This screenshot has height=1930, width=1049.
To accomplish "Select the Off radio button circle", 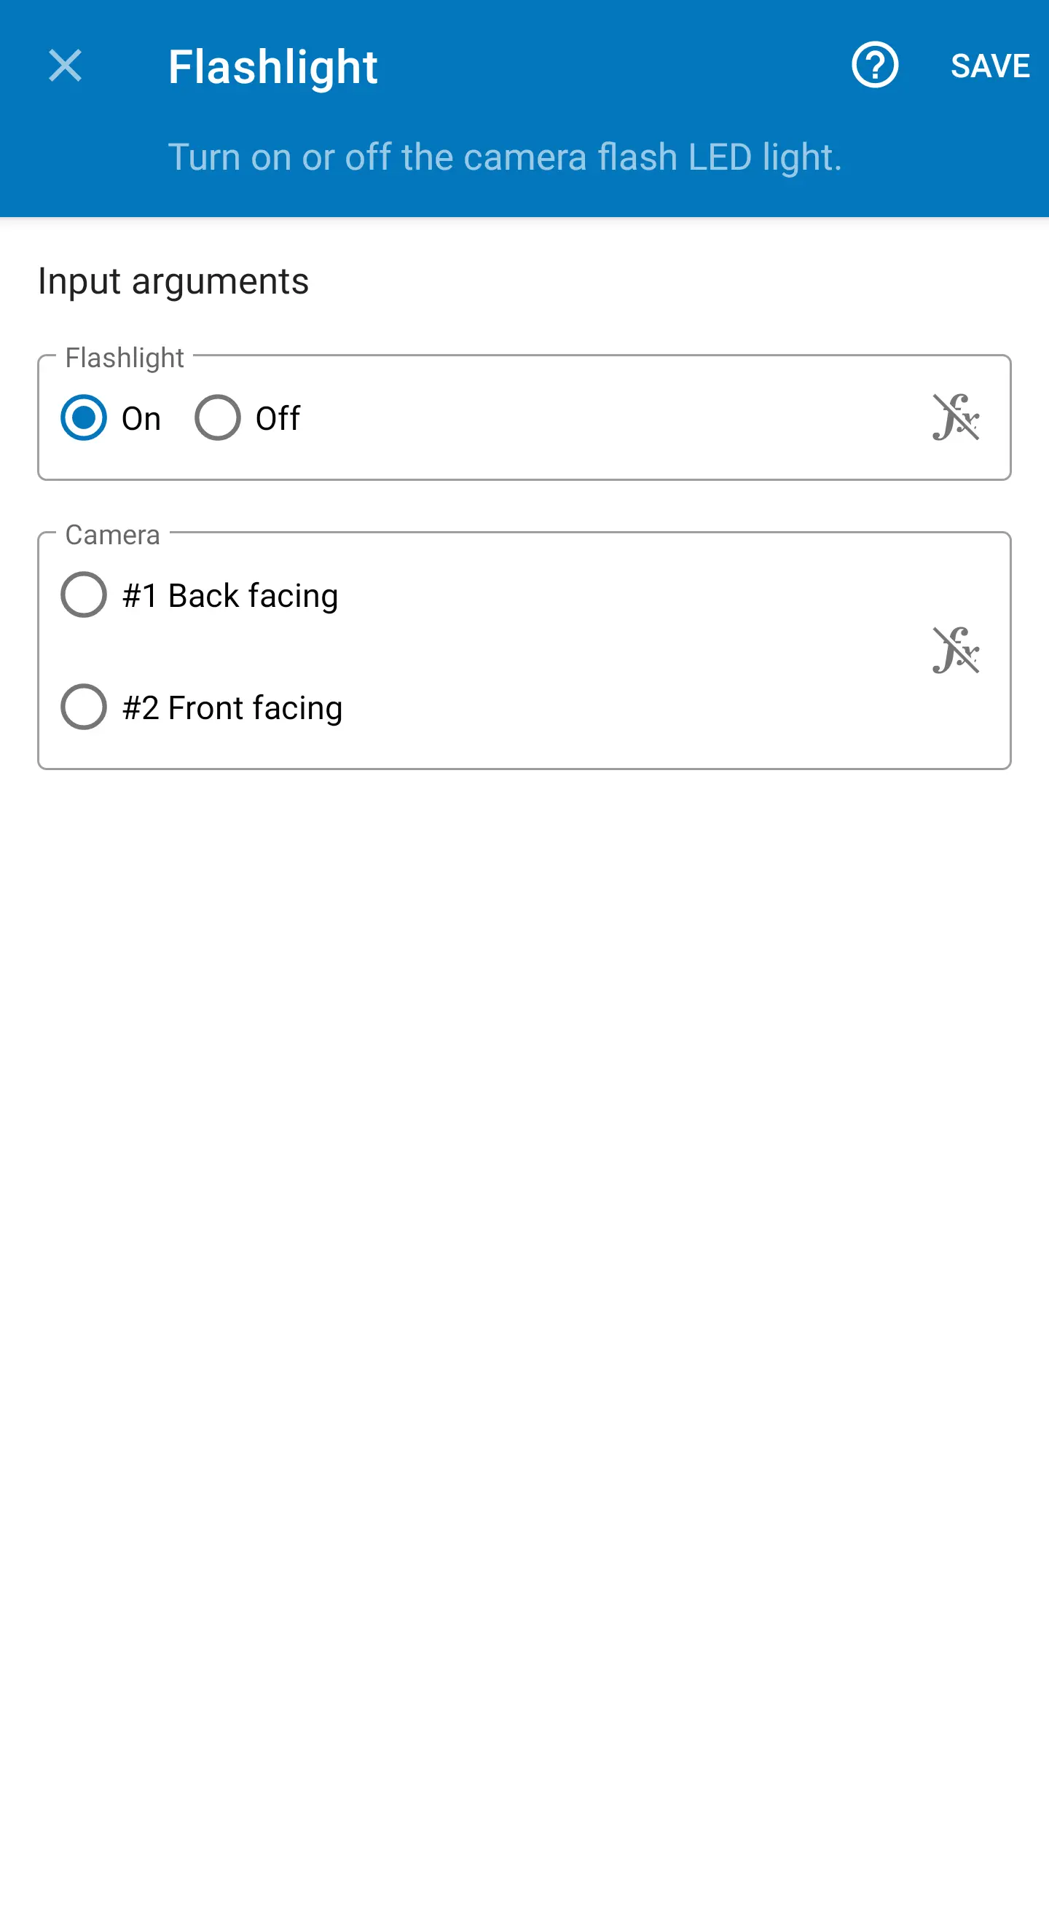I will pos(217,417).
